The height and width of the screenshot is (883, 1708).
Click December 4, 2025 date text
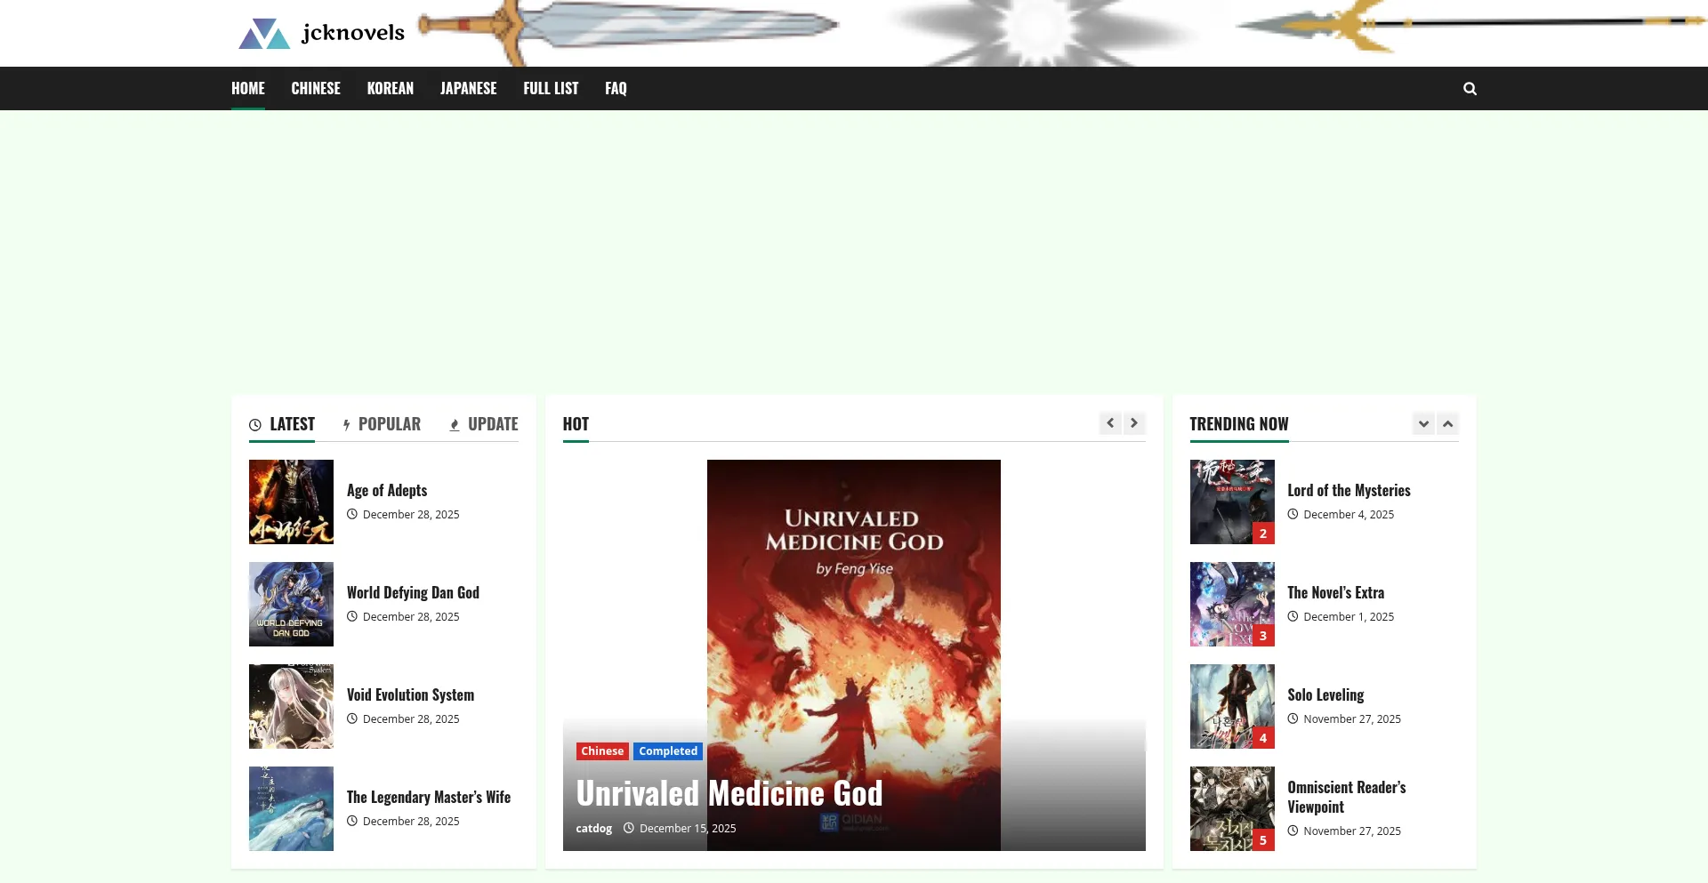[1349, 514]
